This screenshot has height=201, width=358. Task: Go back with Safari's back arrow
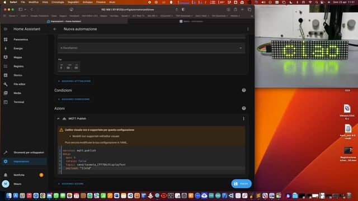click(x=32, y=9)
